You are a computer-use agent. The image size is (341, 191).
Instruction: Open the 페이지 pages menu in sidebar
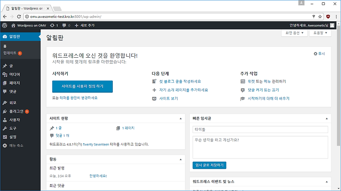20,83
